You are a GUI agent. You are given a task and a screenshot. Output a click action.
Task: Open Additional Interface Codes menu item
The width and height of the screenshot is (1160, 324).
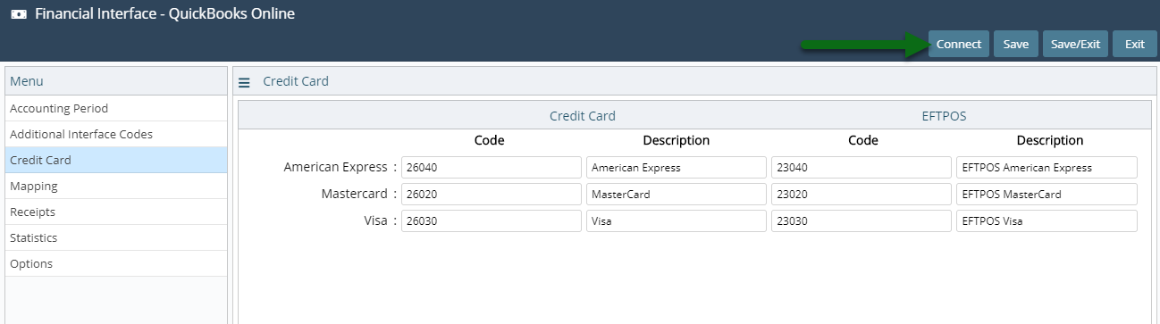(116, 134)
